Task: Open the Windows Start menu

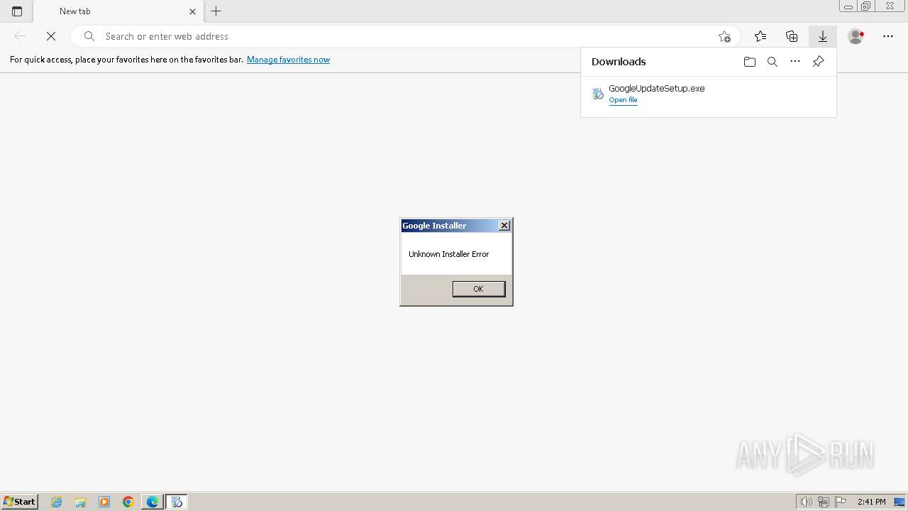Action: (x=19, y=501)
